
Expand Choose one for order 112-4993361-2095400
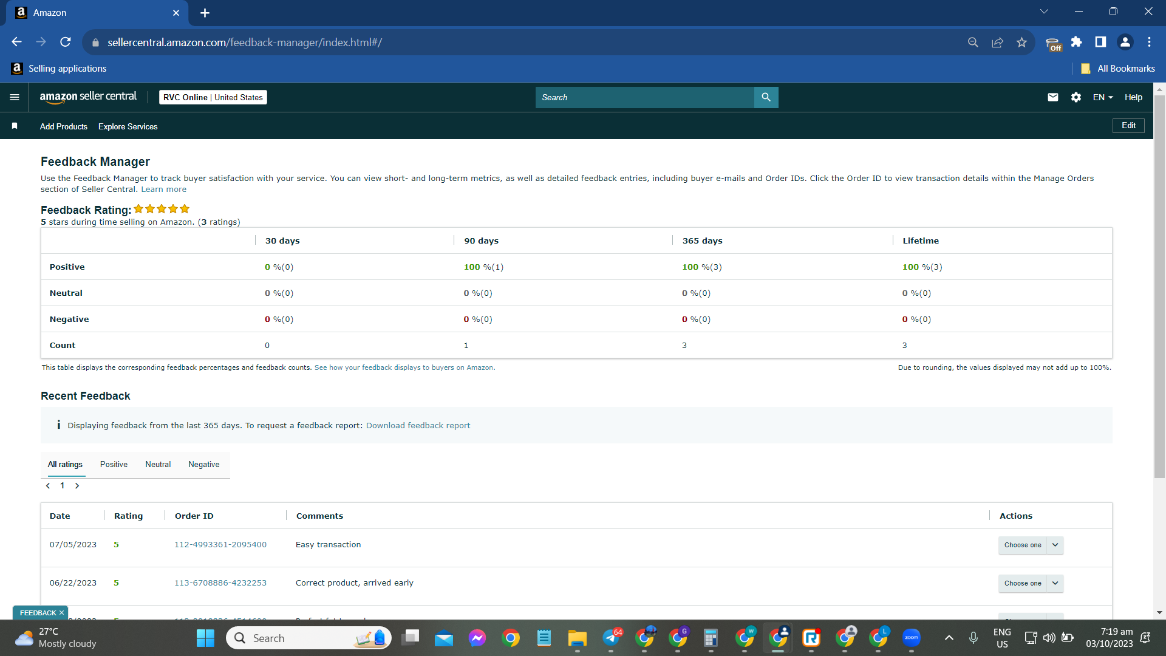tap(1031, 545)
